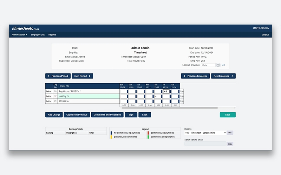
Task: Switch to the Next Employee
Action: (223, 76)
